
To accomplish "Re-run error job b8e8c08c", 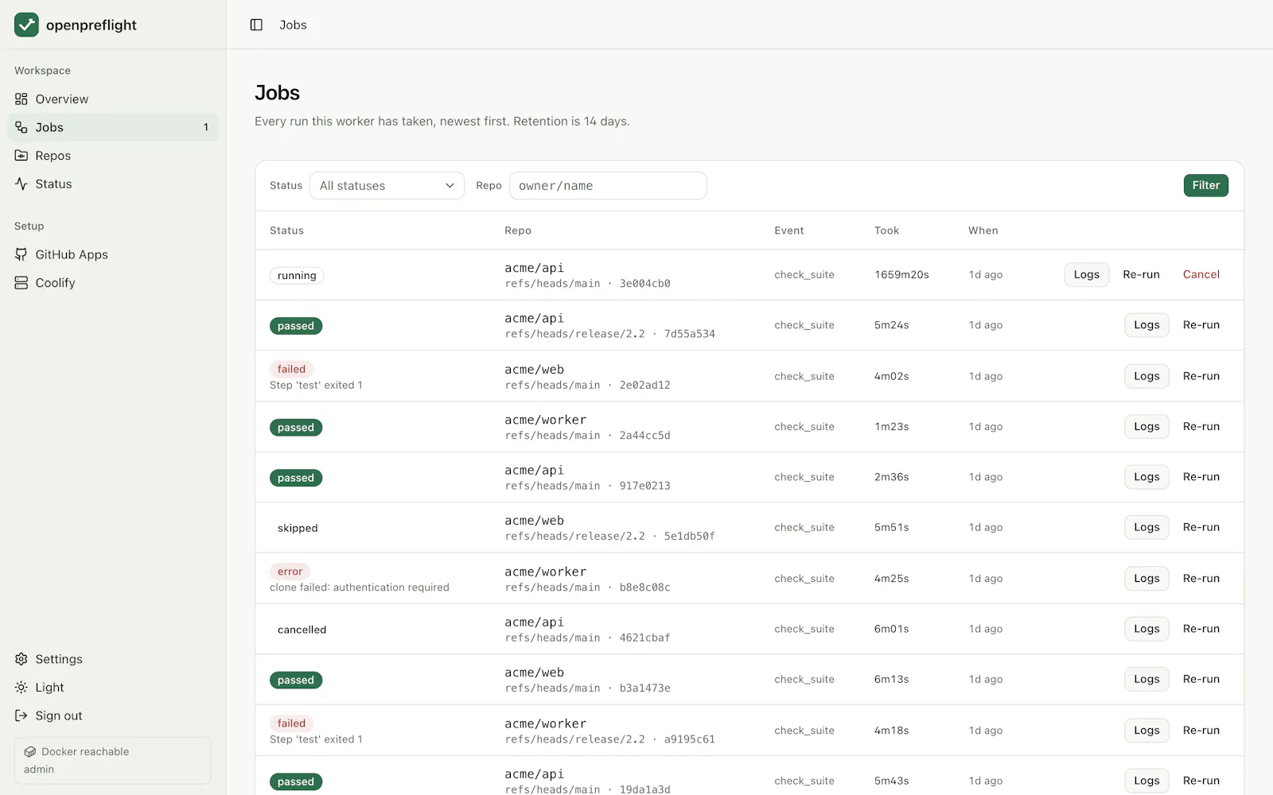I will (1201, 579).
